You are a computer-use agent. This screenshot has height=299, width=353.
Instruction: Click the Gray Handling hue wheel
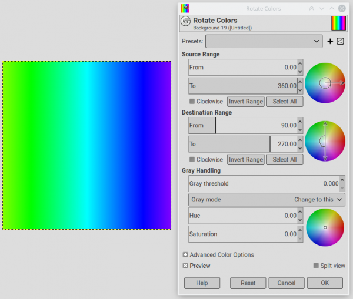pos(325,227)
